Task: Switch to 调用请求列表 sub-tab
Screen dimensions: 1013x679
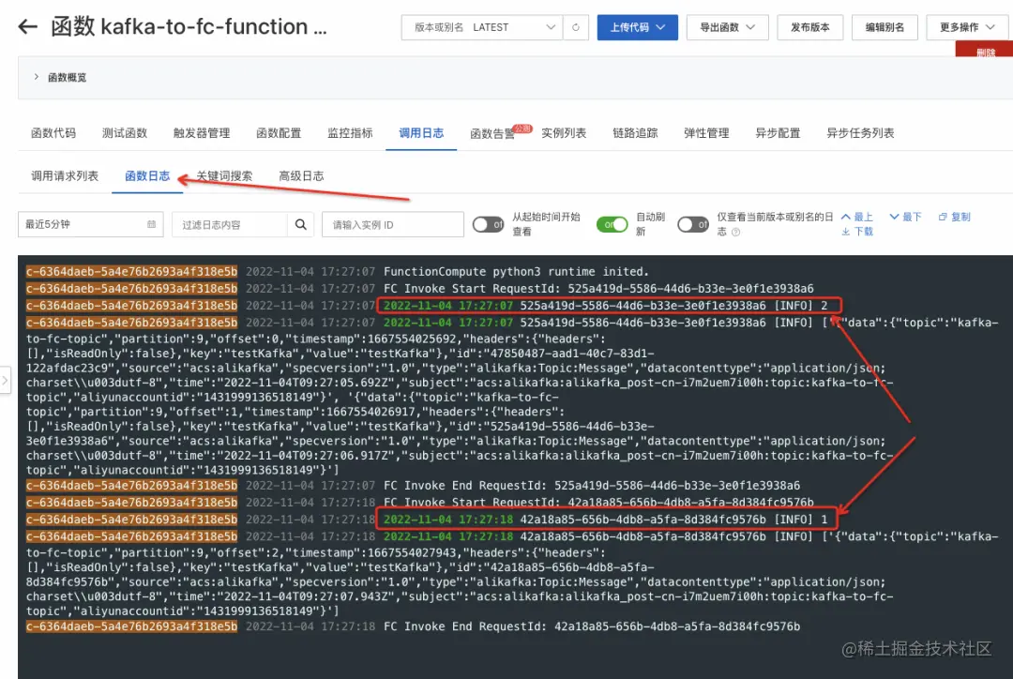Action: click(x=65, y=175)
